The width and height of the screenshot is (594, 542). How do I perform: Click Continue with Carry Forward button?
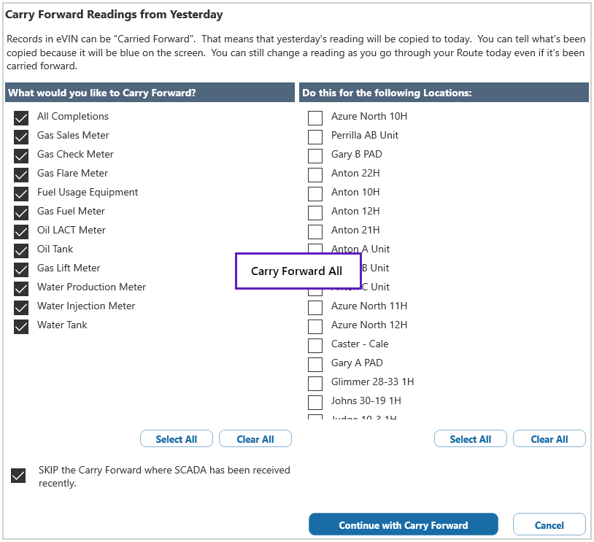coord(403,525)
